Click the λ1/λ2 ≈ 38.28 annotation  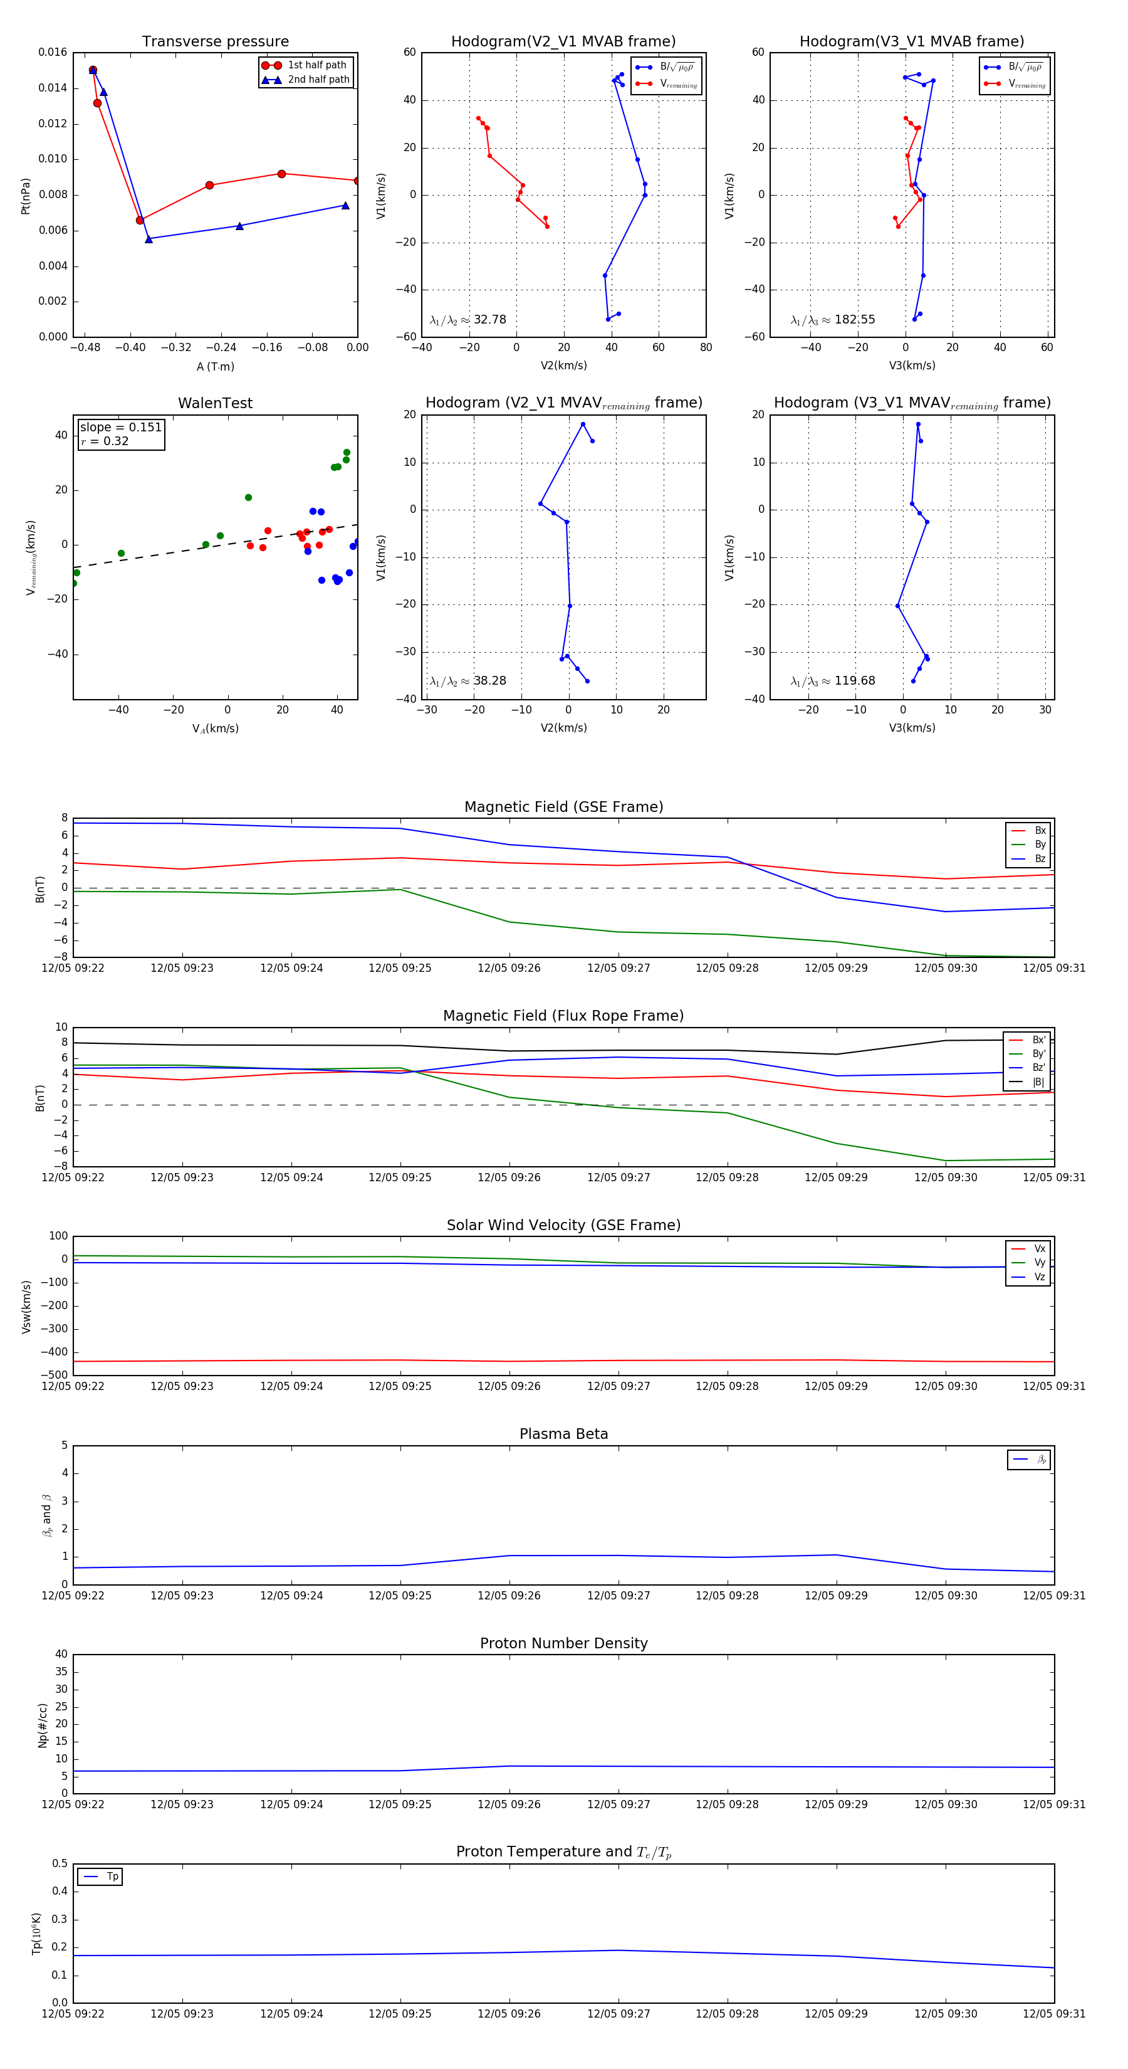pos(468,681)
